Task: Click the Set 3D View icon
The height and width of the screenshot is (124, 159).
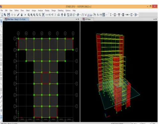Action: [x=47, y=15]
